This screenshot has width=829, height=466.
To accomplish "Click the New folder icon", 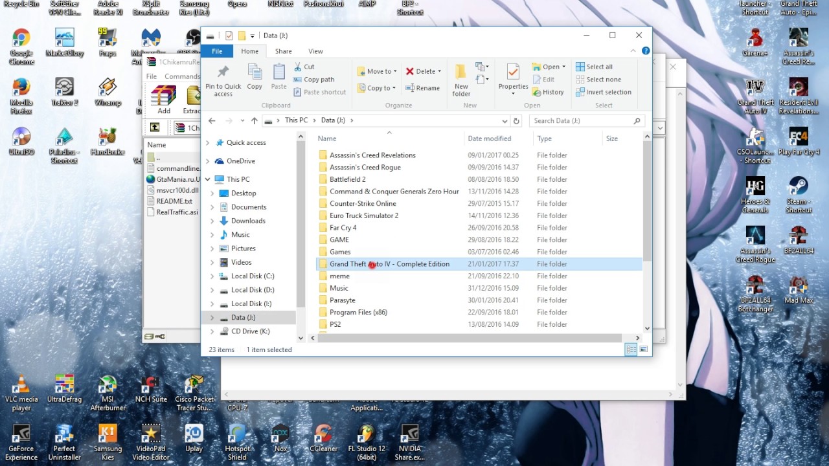I will (x=461, y=72).
